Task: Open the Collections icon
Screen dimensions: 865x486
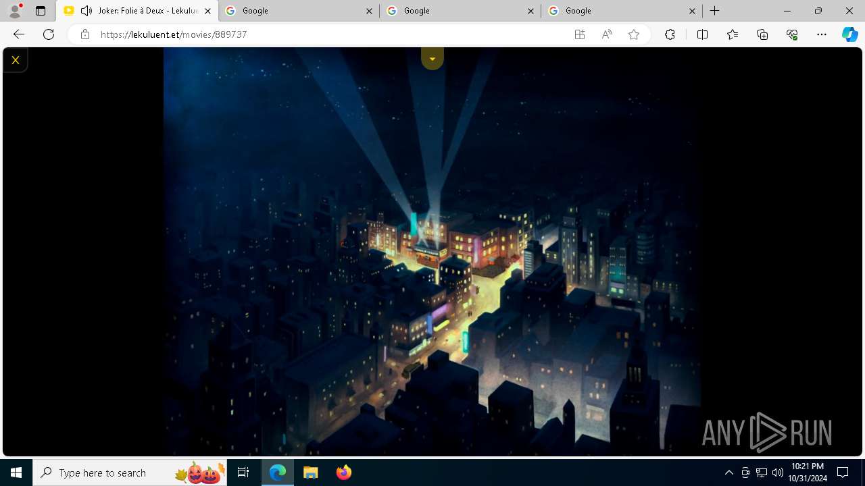Action: click(762, 34)
